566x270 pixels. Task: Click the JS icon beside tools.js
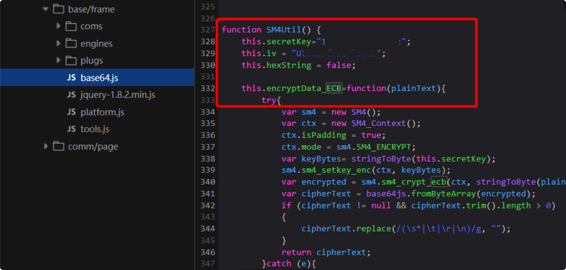[x=71, y=129]
